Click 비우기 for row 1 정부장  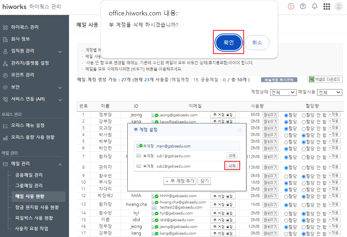270,115
